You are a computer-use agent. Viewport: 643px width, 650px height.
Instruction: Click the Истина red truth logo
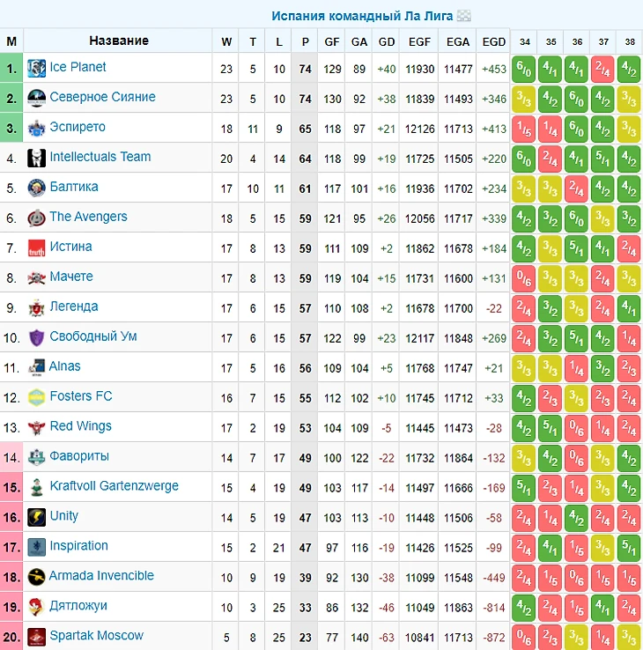pos(36,247)
